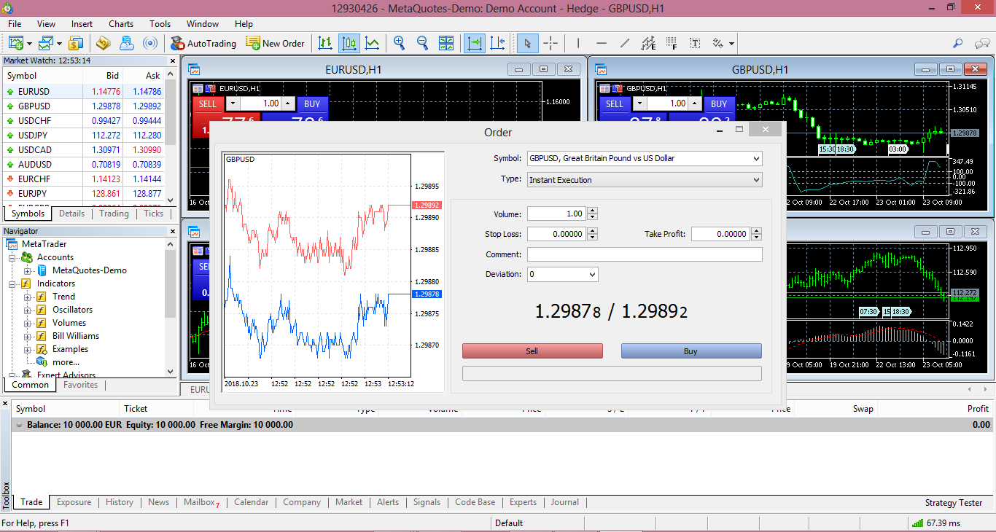The image size is (996, 532).
Task: Toggle the chart shift icon
Action: coord(497,43)
